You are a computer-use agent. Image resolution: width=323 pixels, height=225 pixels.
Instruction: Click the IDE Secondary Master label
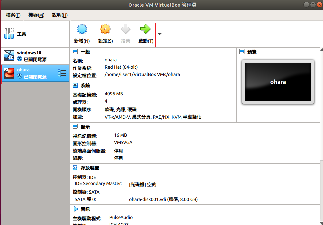point(98,183)
